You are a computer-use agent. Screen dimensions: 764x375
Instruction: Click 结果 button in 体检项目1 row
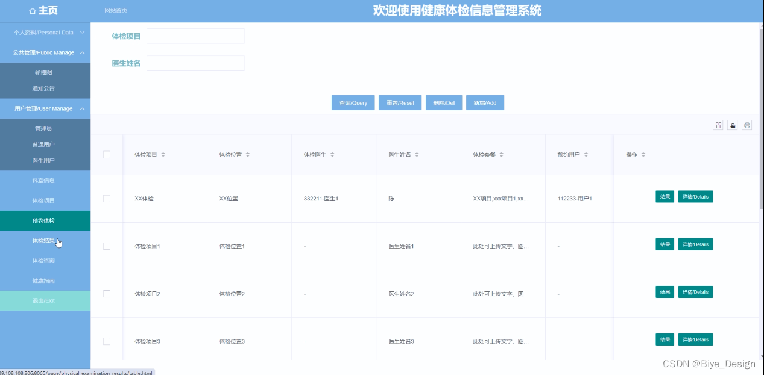[x=665, y=244]
